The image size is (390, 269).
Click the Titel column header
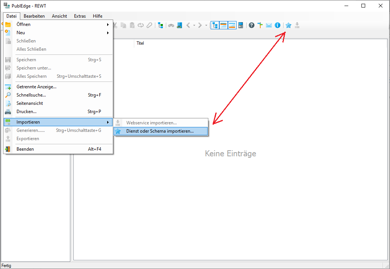tap(140, 43)
